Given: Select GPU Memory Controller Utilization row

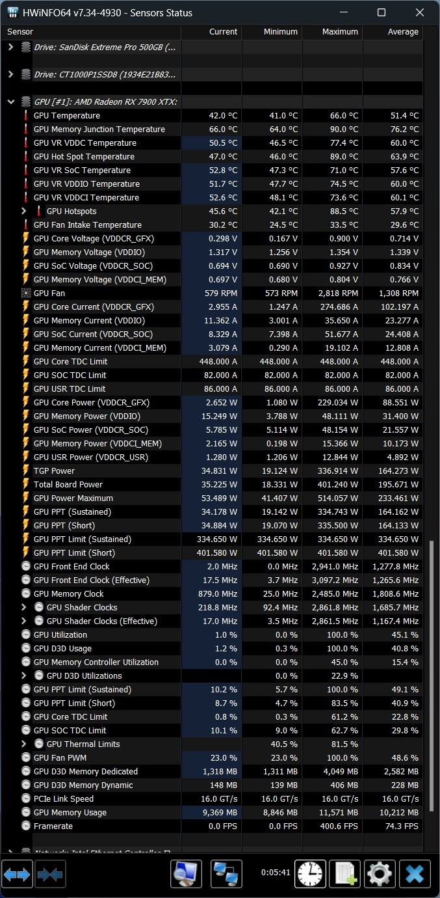Looking at the screenshot, I should point(212,662).
